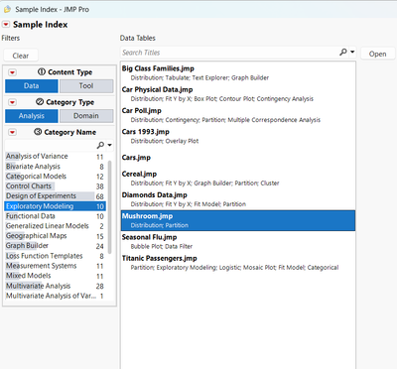Click the Search Titles input field
This screenshot has width=397, height=369.
pos(229,53)
